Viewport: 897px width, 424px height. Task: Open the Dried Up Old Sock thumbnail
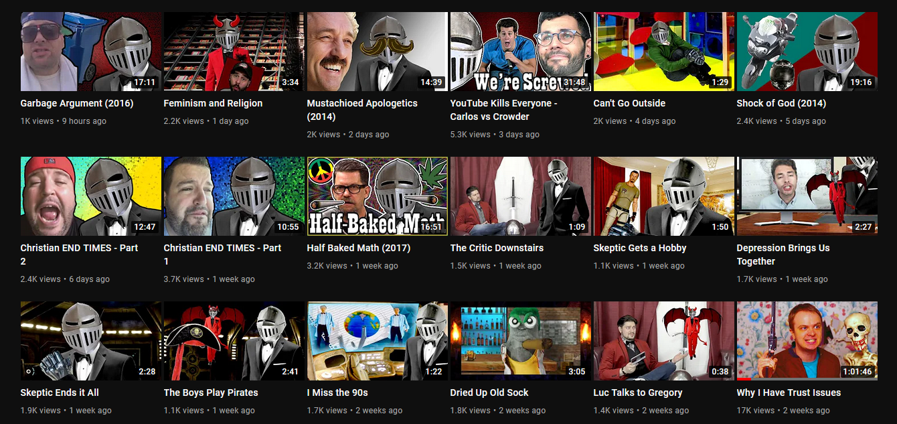[x=521, y=341]
